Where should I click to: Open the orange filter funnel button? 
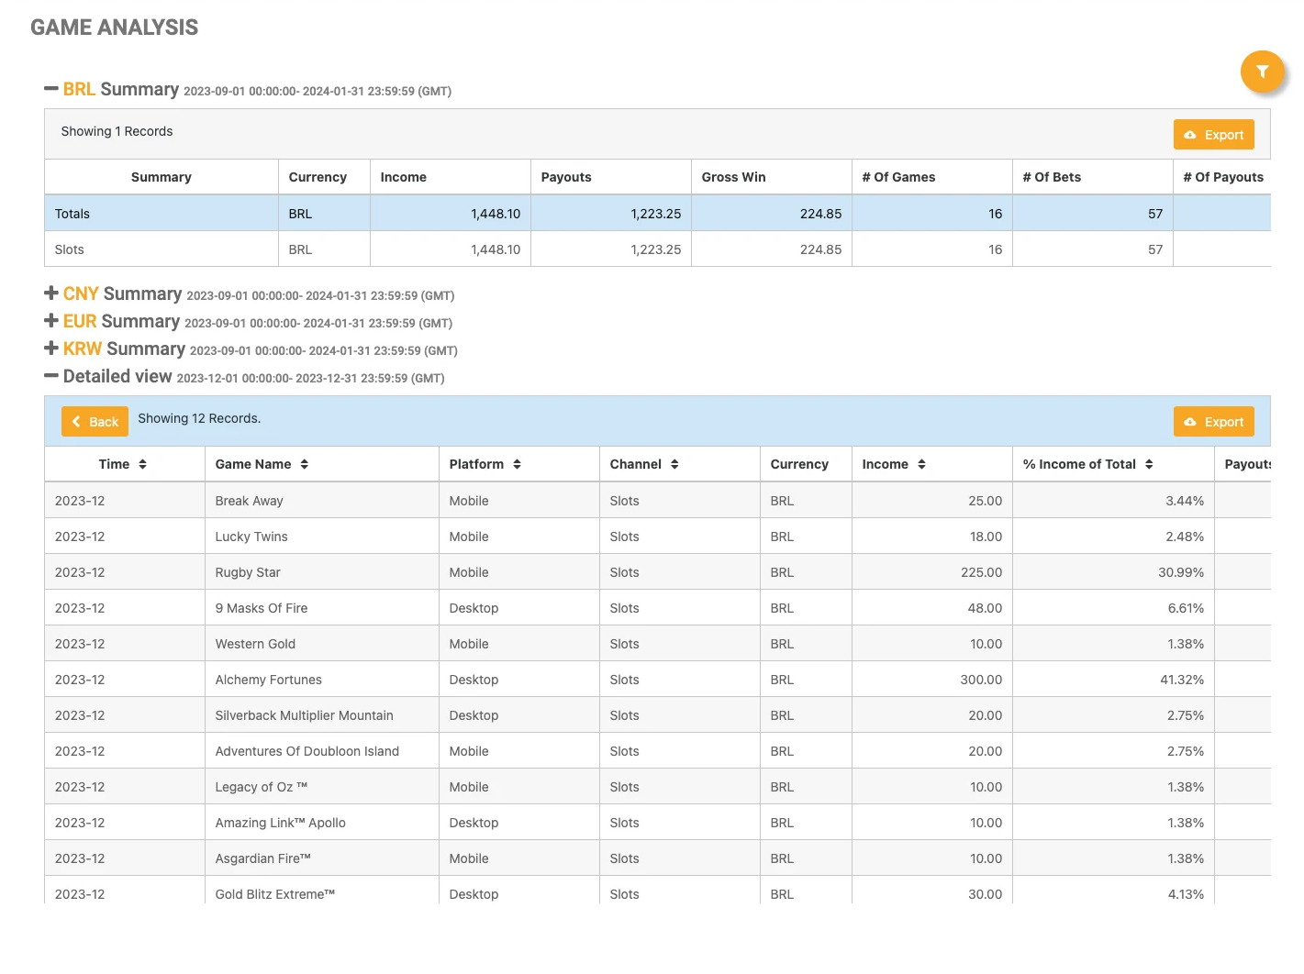(x=1262, y=72)
